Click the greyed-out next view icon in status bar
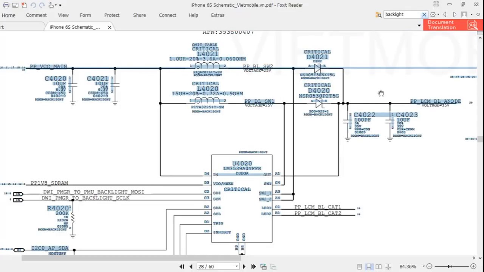Viewport: 484px width, 272px height. pyautogui.click(x=273, y=267)
